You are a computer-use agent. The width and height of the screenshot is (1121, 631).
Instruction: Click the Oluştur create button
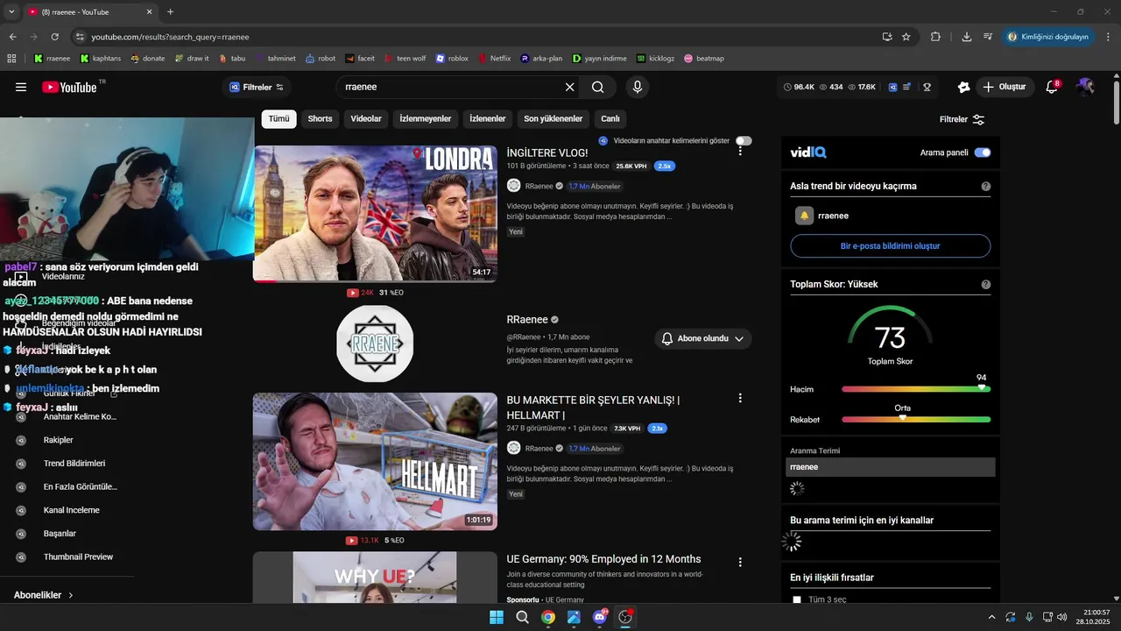pyautogui.click(x=1005, y=87)
